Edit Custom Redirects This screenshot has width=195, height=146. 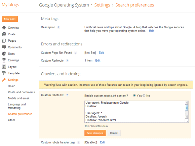pyautogui.click(x=98, y=60)
